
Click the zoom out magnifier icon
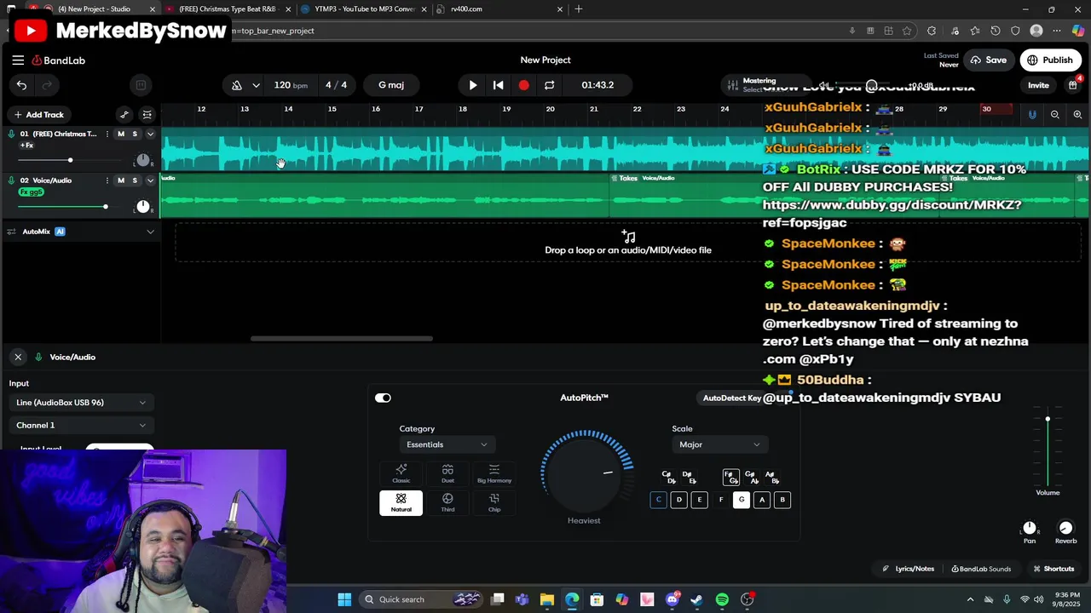point(1055,114)
